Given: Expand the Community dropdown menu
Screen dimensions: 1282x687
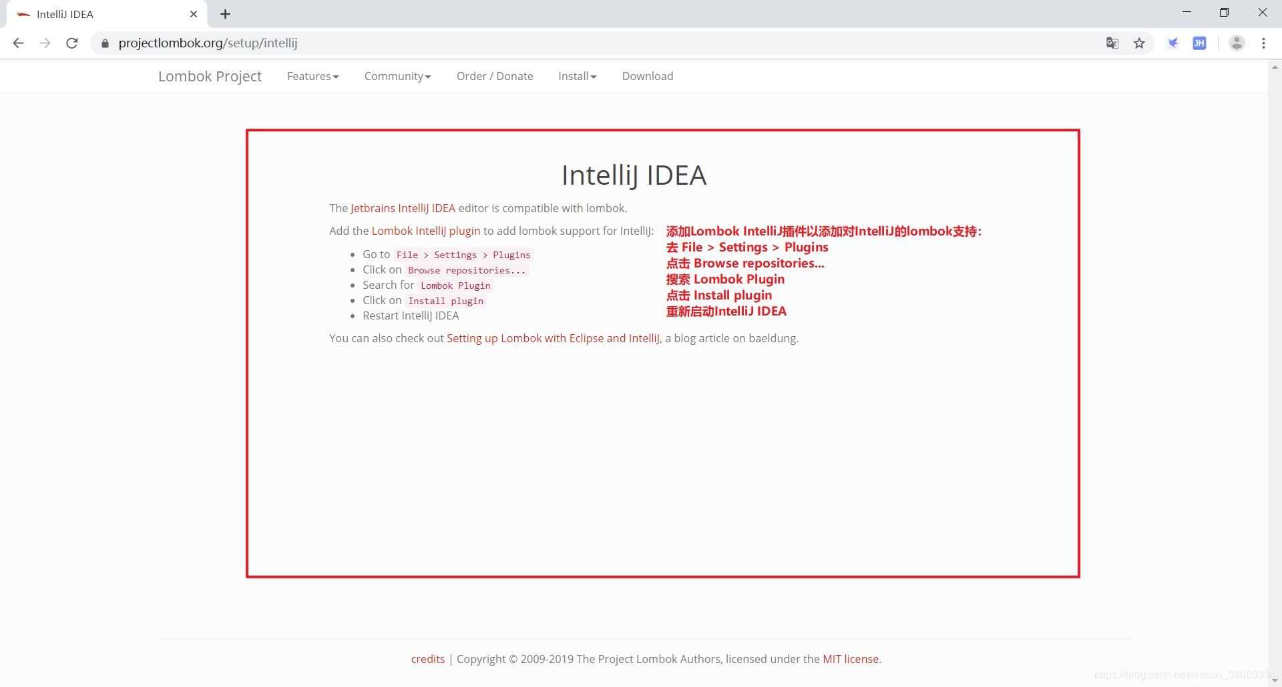Looking at the screenshot, I should click(x=397, y=76).
